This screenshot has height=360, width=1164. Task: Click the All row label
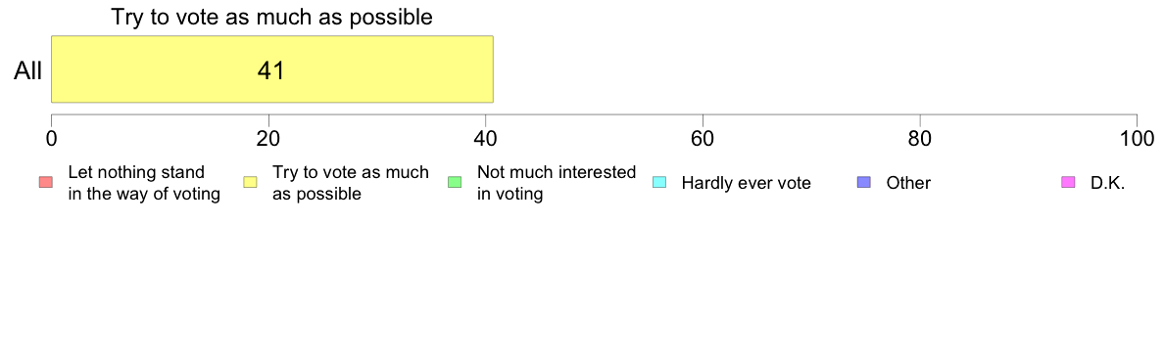(28, 69)
